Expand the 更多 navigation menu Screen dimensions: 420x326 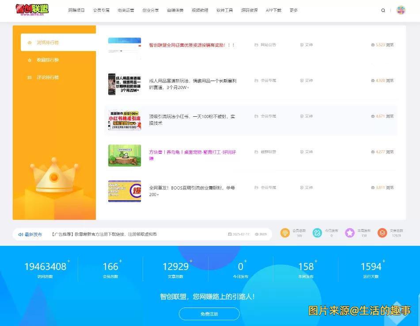(x=293, y=10)
